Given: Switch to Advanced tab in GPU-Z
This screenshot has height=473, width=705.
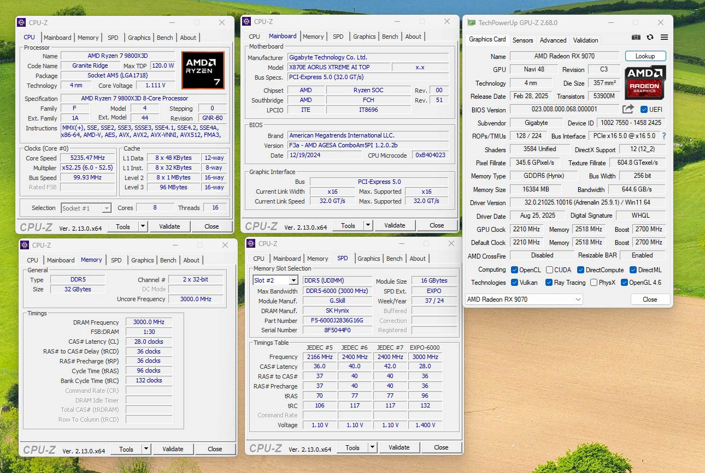Looking at the screenshot, I should pyautogui.click(x=553, y=40).
